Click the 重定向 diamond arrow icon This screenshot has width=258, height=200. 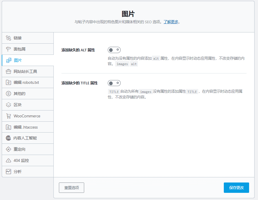click(x=8, y=149)
